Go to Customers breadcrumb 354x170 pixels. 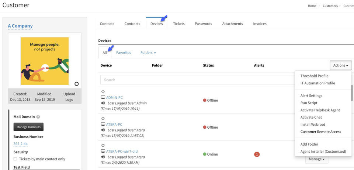[x=330, y=6]
